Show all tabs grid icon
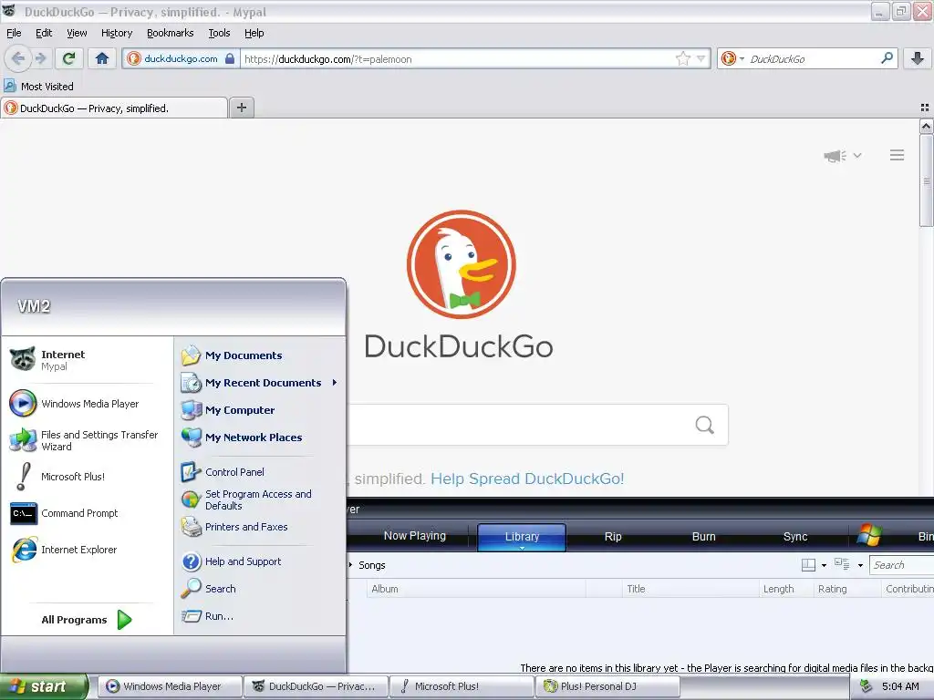934x700 pixels. [925, 108]
